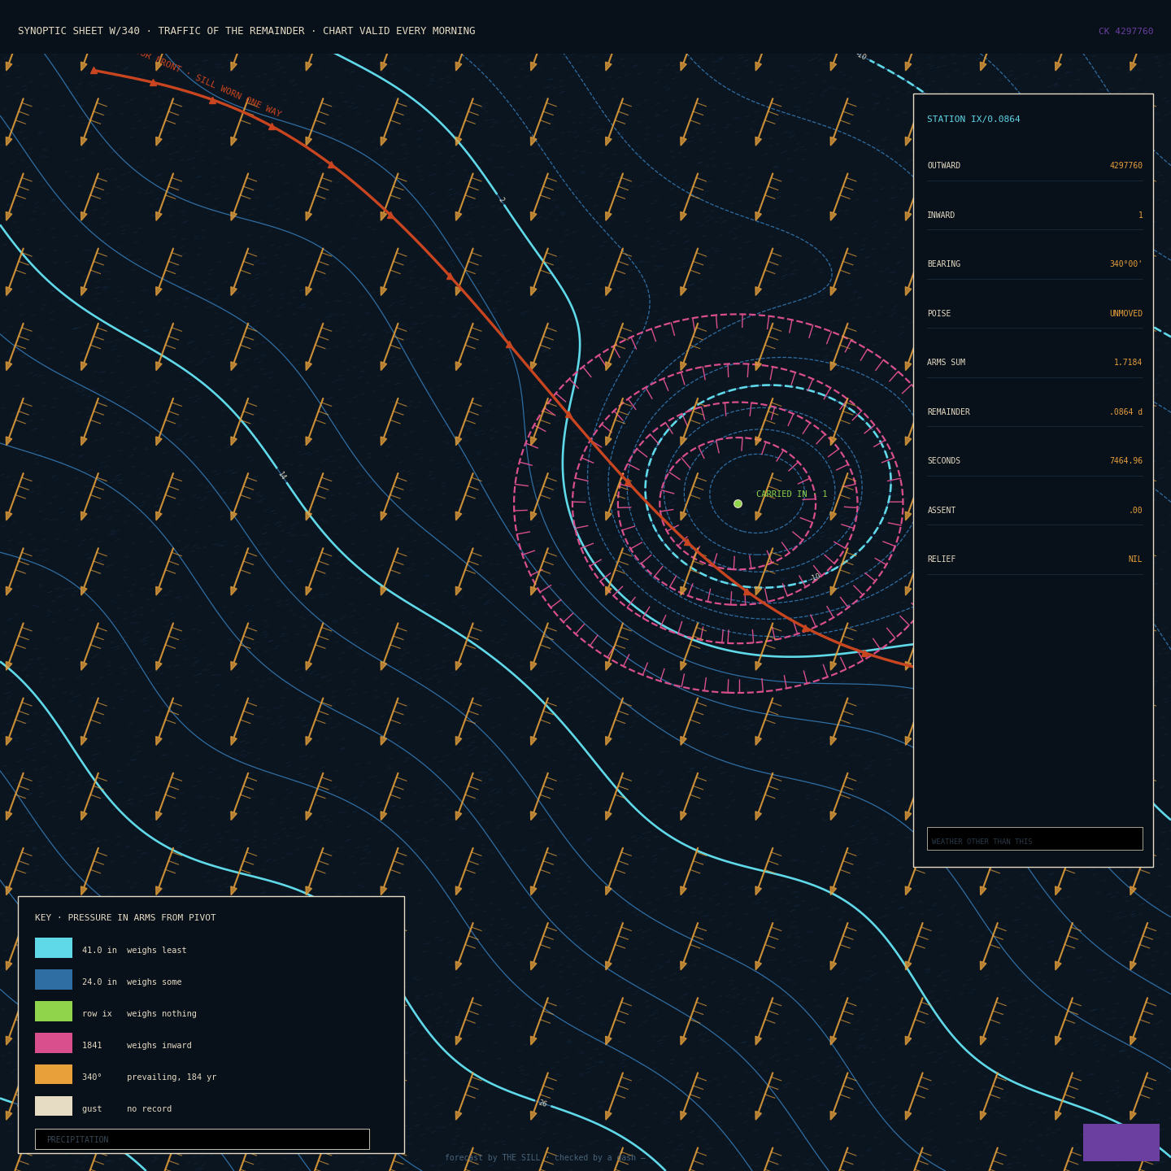Click the 'weighs nothing' legend text

pyautogui.click(x=162, y=1014)
